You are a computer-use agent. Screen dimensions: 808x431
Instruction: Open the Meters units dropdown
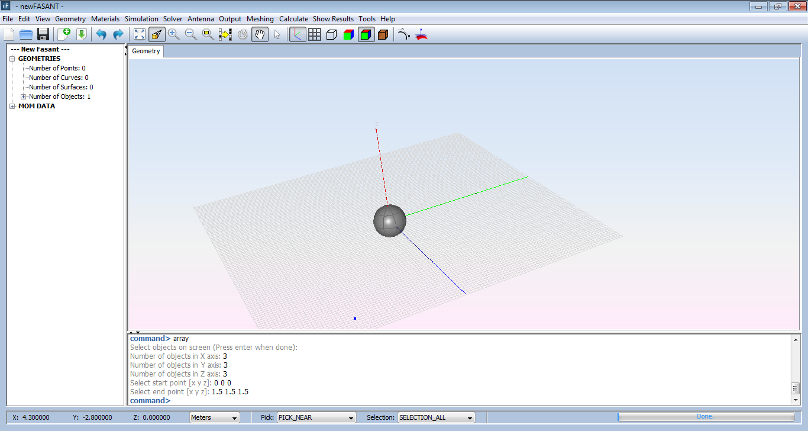(x=214, y=417)
